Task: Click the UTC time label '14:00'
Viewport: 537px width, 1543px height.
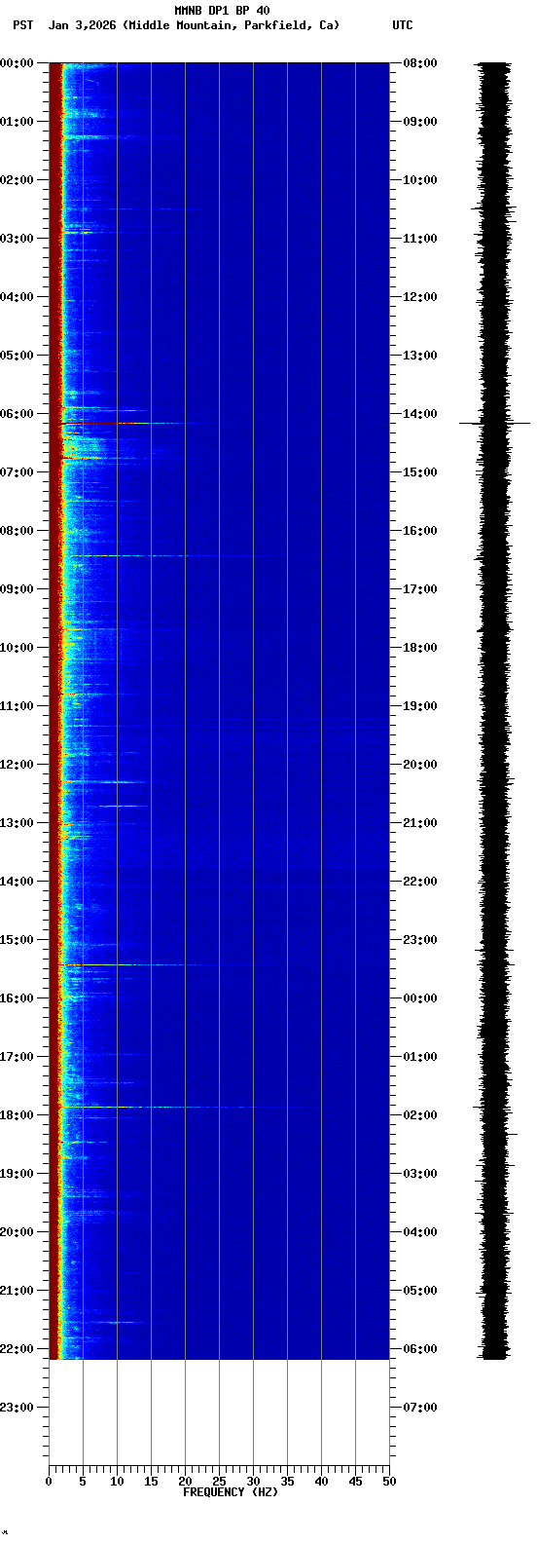Action: 419,414
